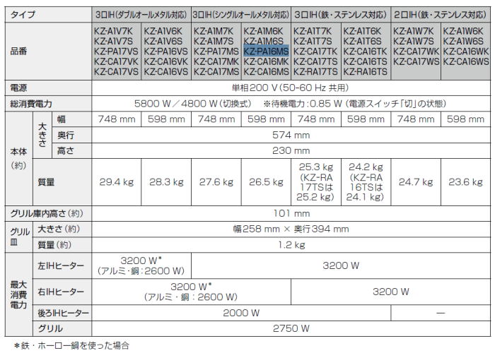Select the 27.6 kg mass cell
The width and height of the screenshot is (495, 353).
tap(216, 182)
